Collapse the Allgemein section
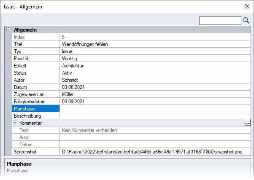254x180 pixels. (x=8, y=30)
